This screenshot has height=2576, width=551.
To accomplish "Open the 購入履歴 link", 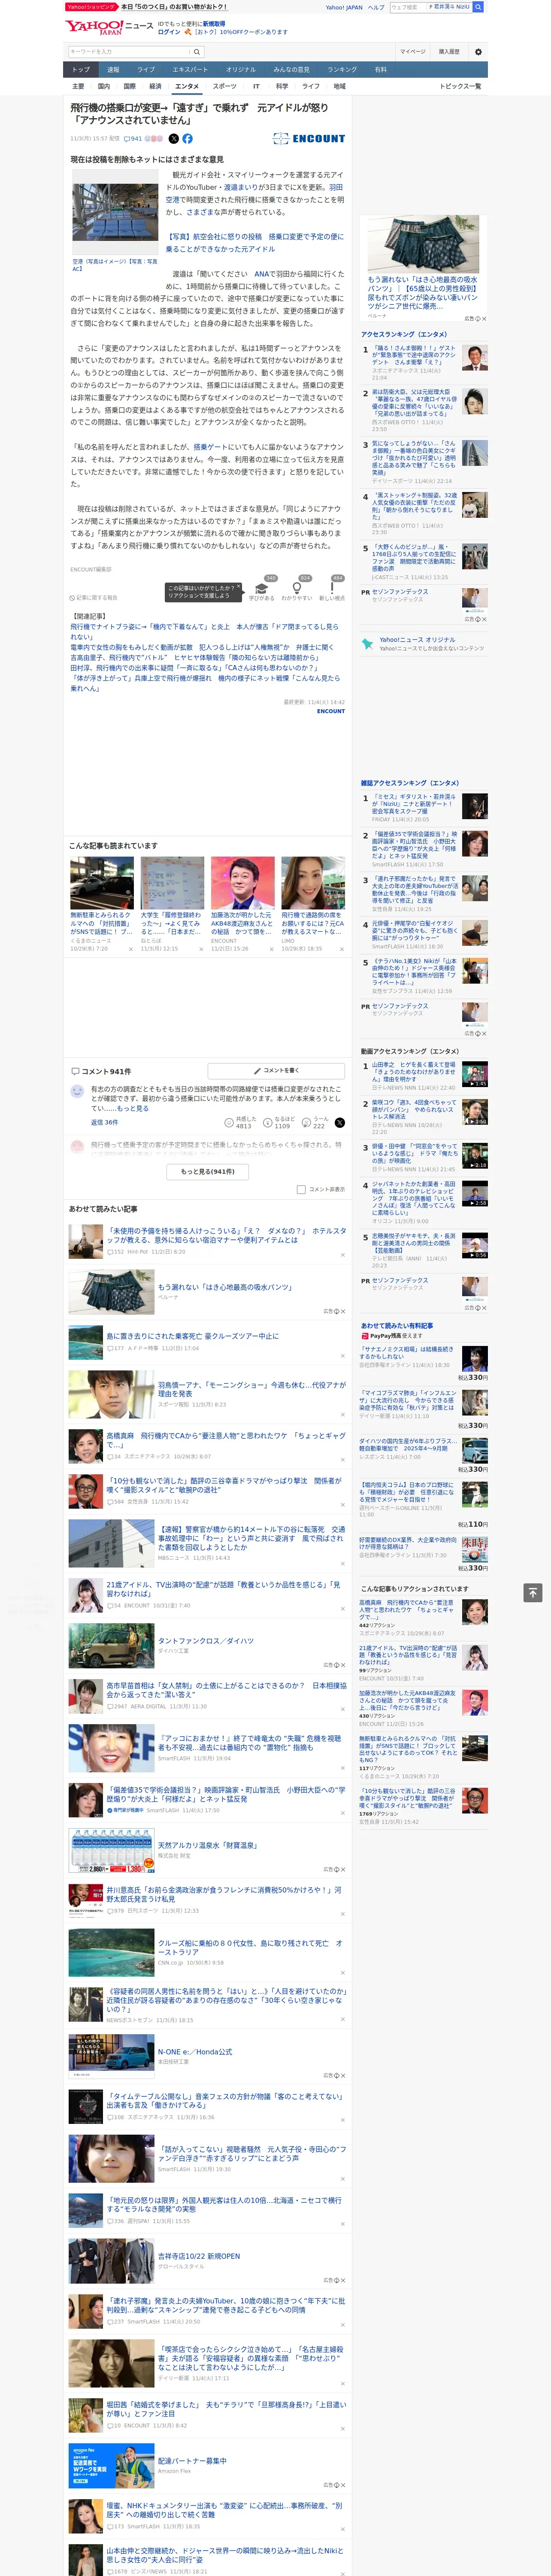I will pos(449,52).
